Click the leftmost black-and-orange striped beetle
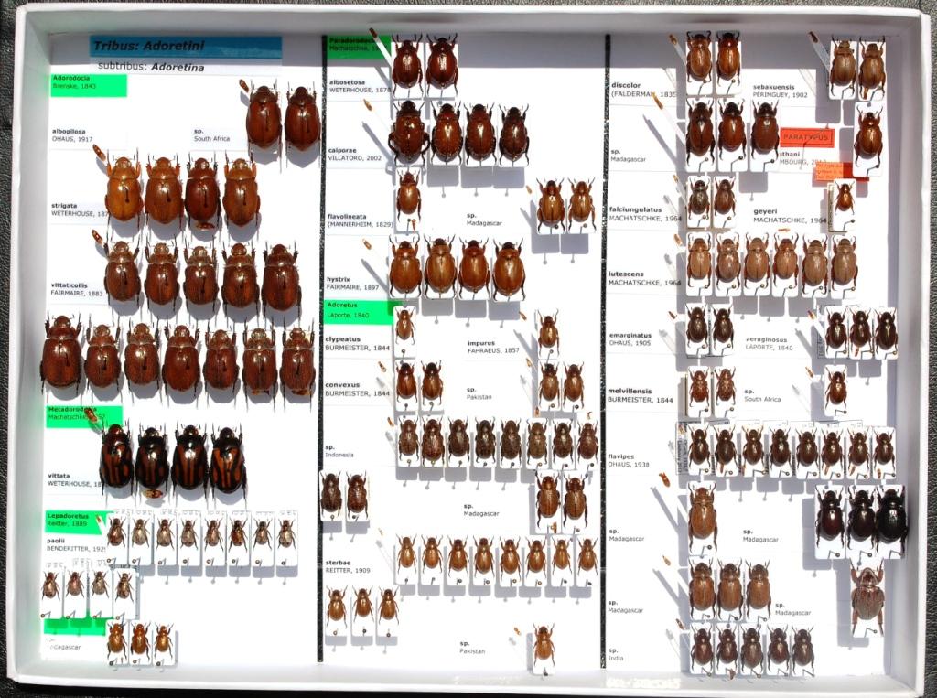937x698 pixels. point(116,457)
